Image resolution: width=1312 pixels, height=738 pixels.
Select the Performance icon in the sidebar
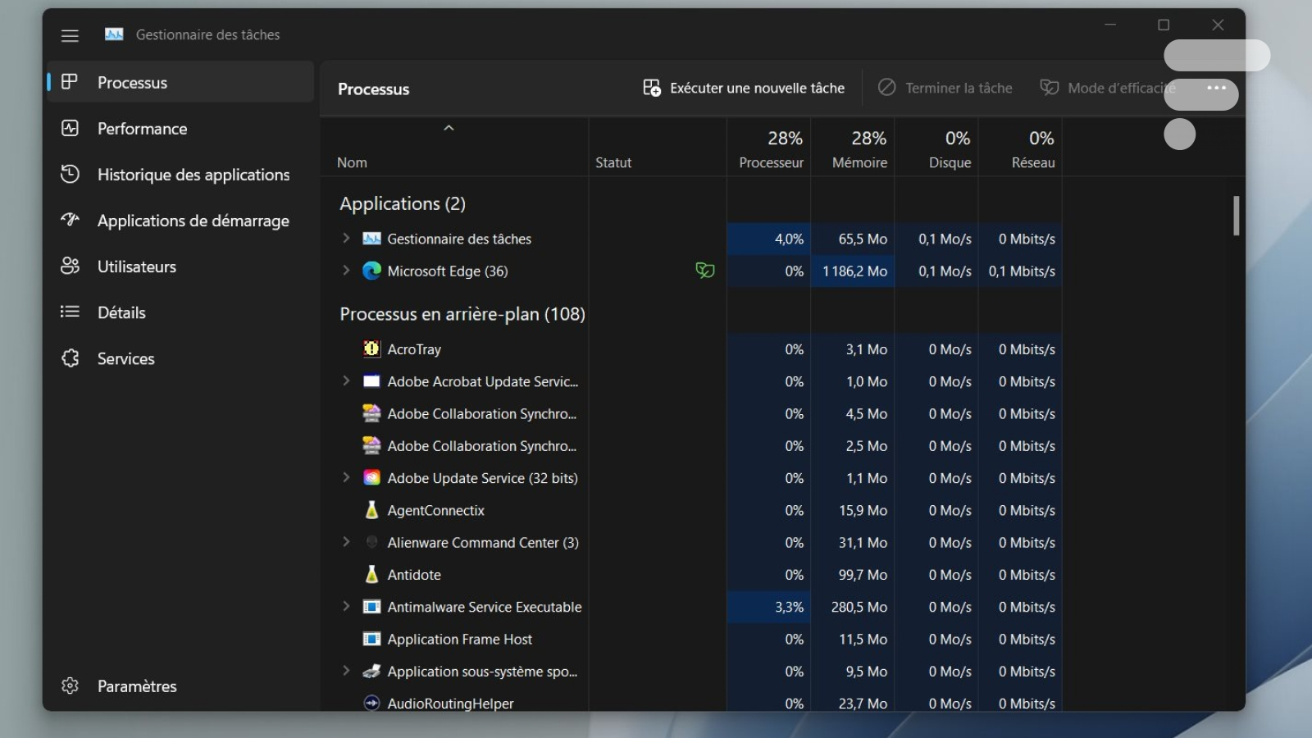click(x=71, y=128)
